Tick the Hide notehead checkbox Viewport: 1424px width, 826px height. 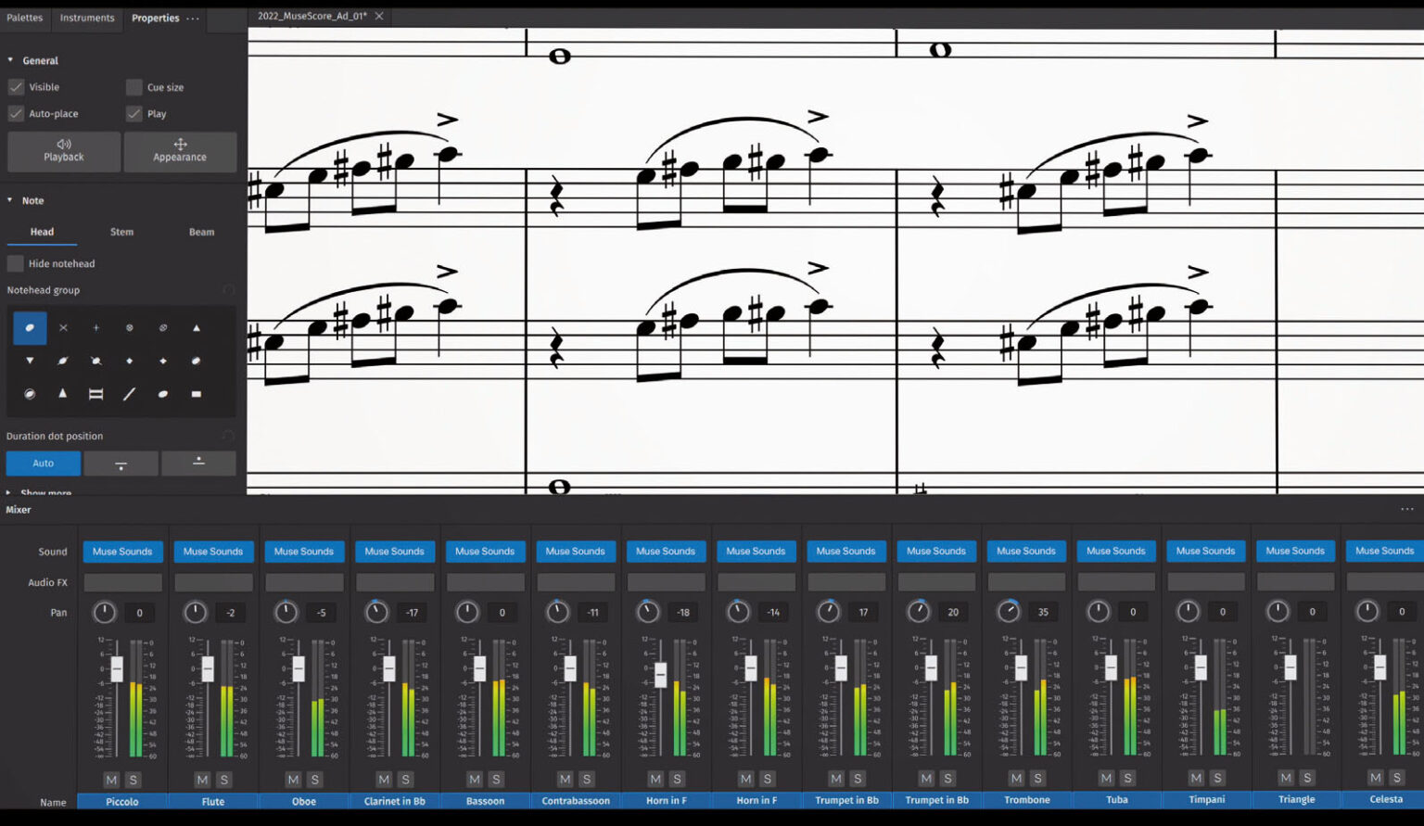16,263
